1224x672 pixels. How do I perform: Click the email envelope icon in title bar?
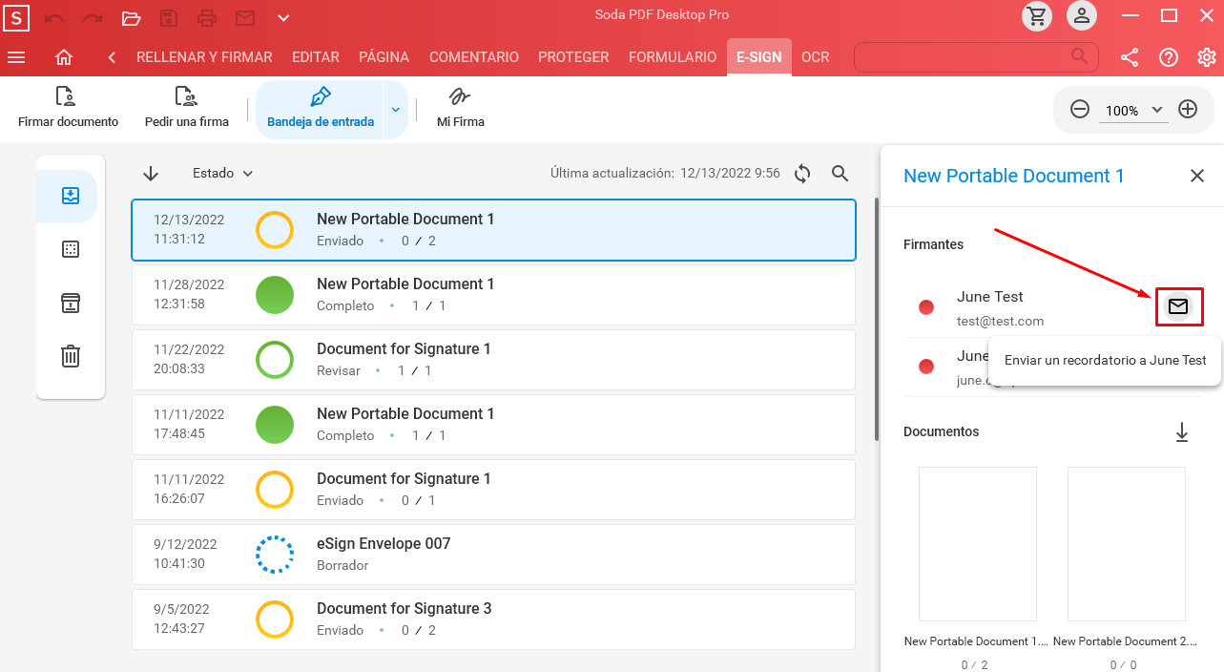pyautogui.click(x=245, y=17)
